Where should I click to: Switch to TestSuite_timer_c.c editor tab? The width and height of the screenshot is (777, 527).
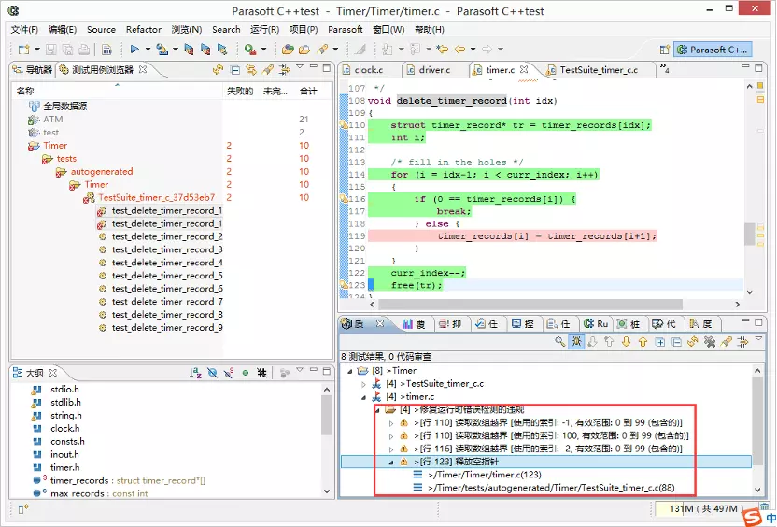(599, 70)
